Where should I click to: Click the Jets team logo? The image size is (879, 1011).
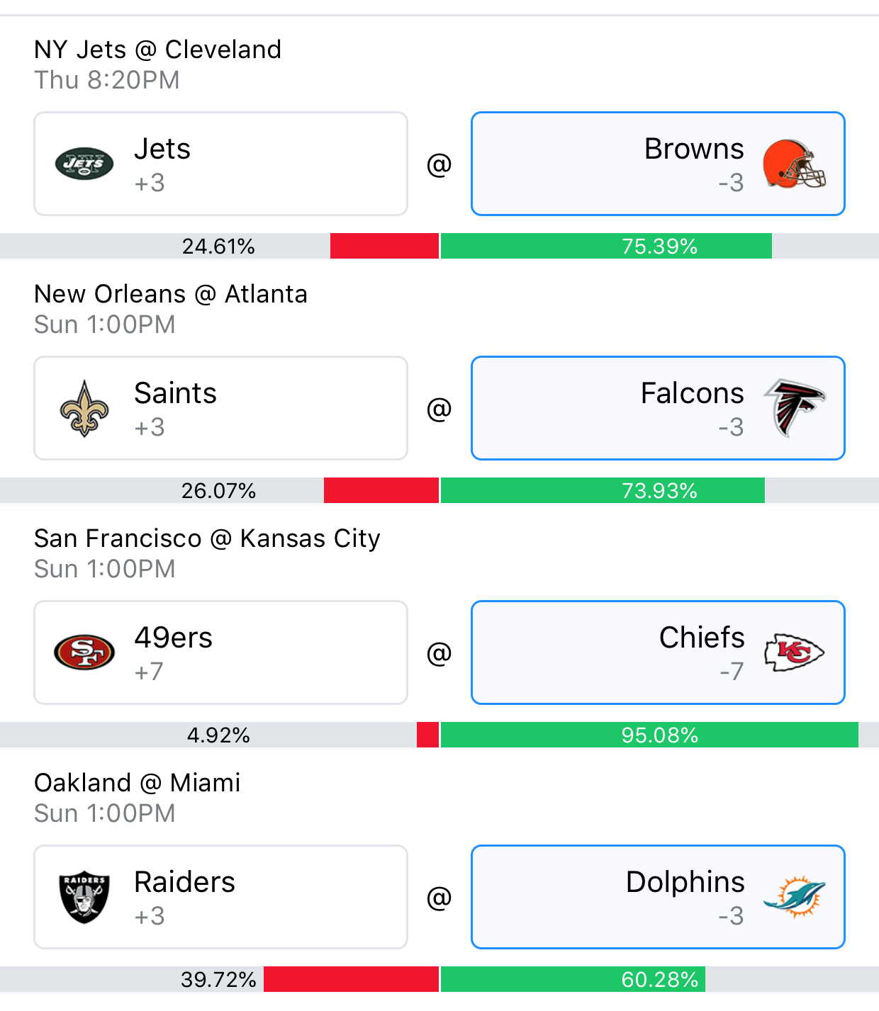pos(84,164)
